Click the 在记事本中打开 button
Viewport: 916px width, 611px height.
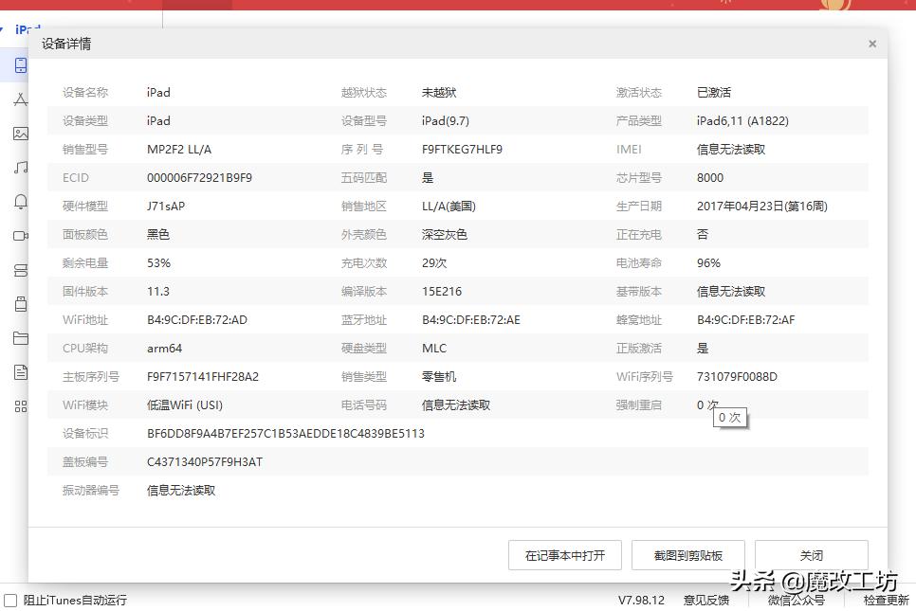click(564, 555)
